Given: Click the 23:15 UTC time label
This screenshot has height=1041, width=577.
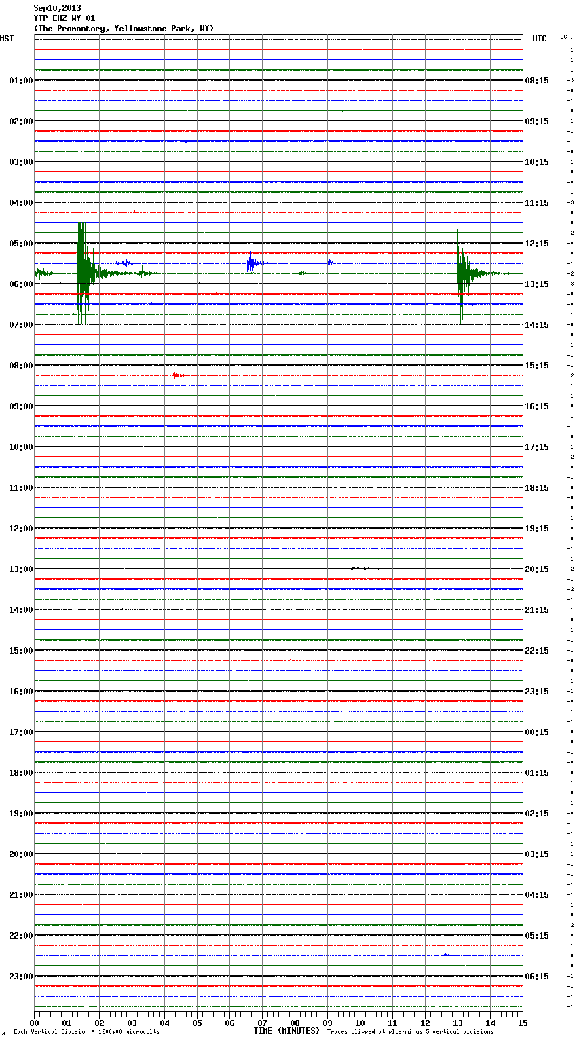Looking at the screenshot, I should tap(537, 692).
